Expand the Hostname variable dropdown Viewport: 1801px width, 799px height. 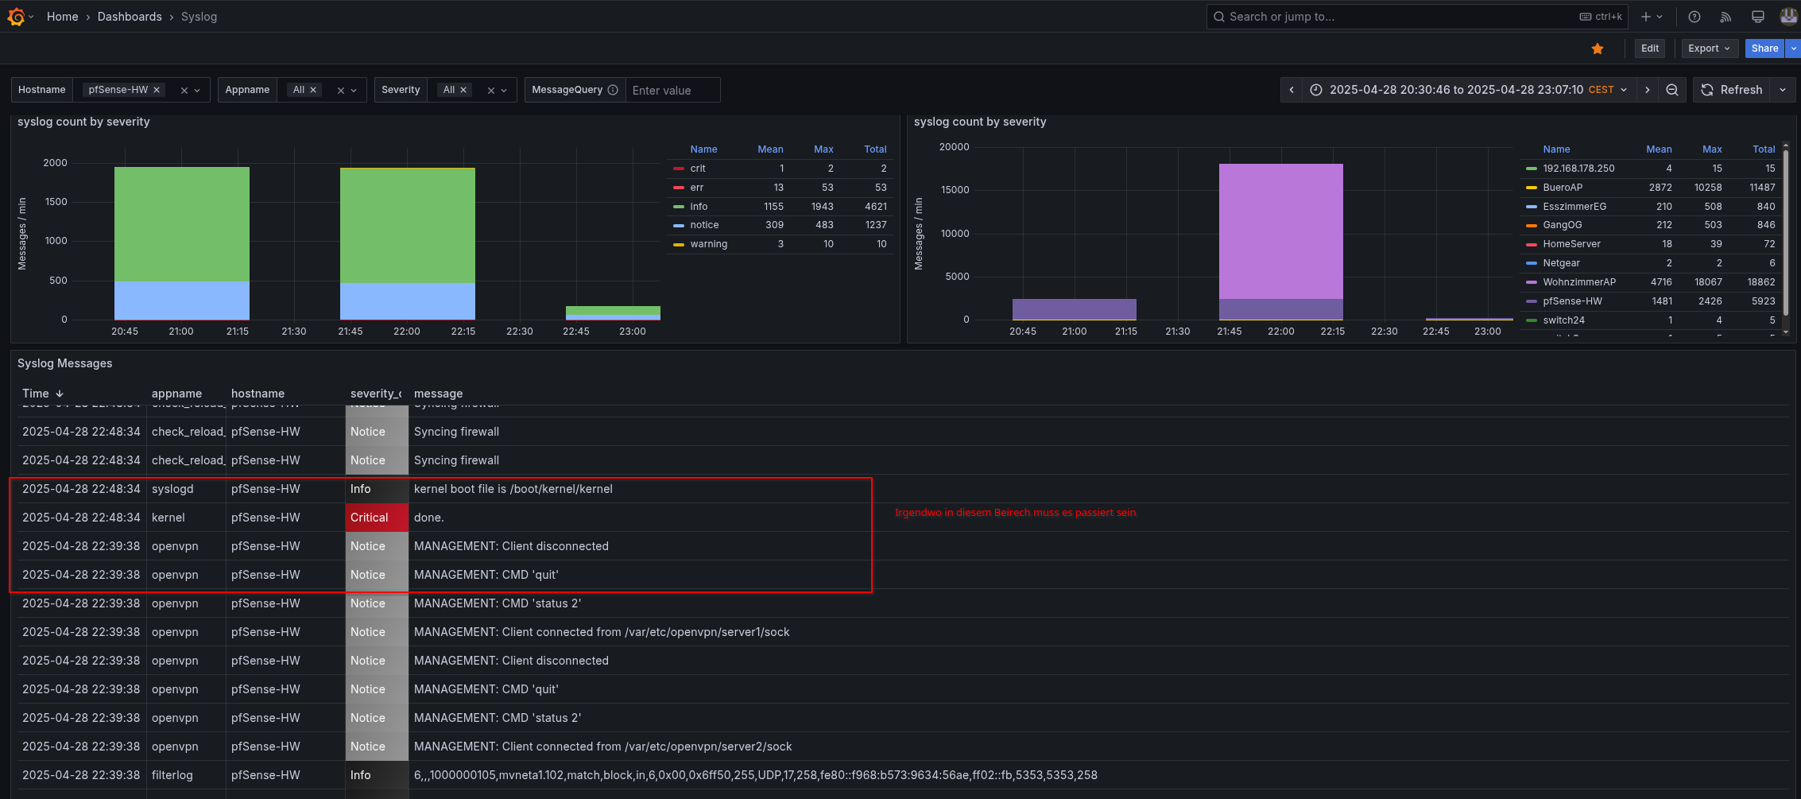197,91
